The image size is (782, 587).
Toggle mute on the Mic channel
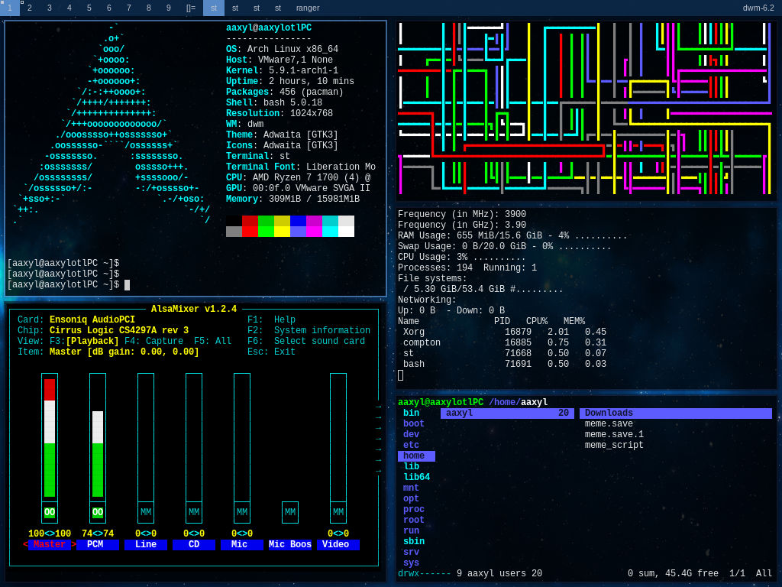coord(242,512)
